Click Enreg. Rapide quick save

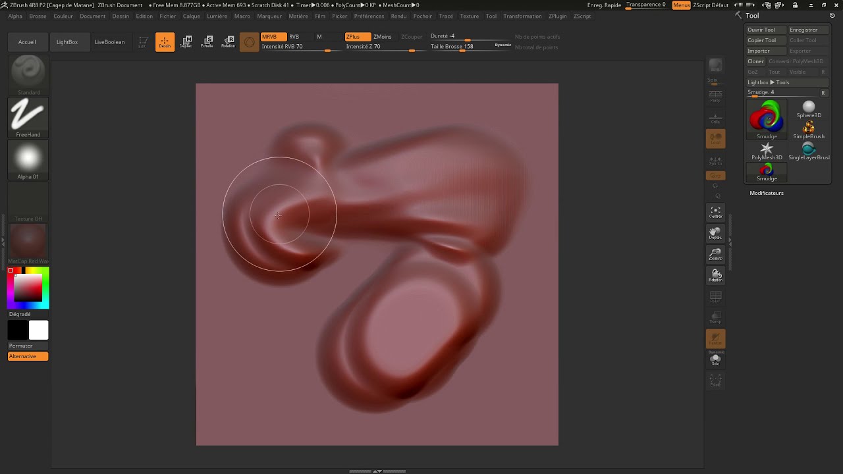coord(604,5)
